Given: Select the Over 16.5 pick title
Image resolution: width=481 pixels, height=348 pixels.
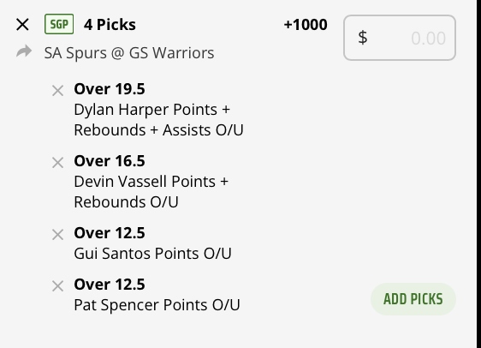Looking at the screenshot, I should 110,161.
